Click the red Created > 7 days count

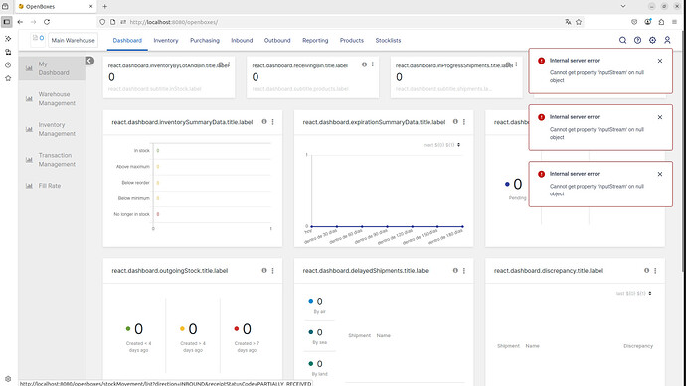click(247, 329)
